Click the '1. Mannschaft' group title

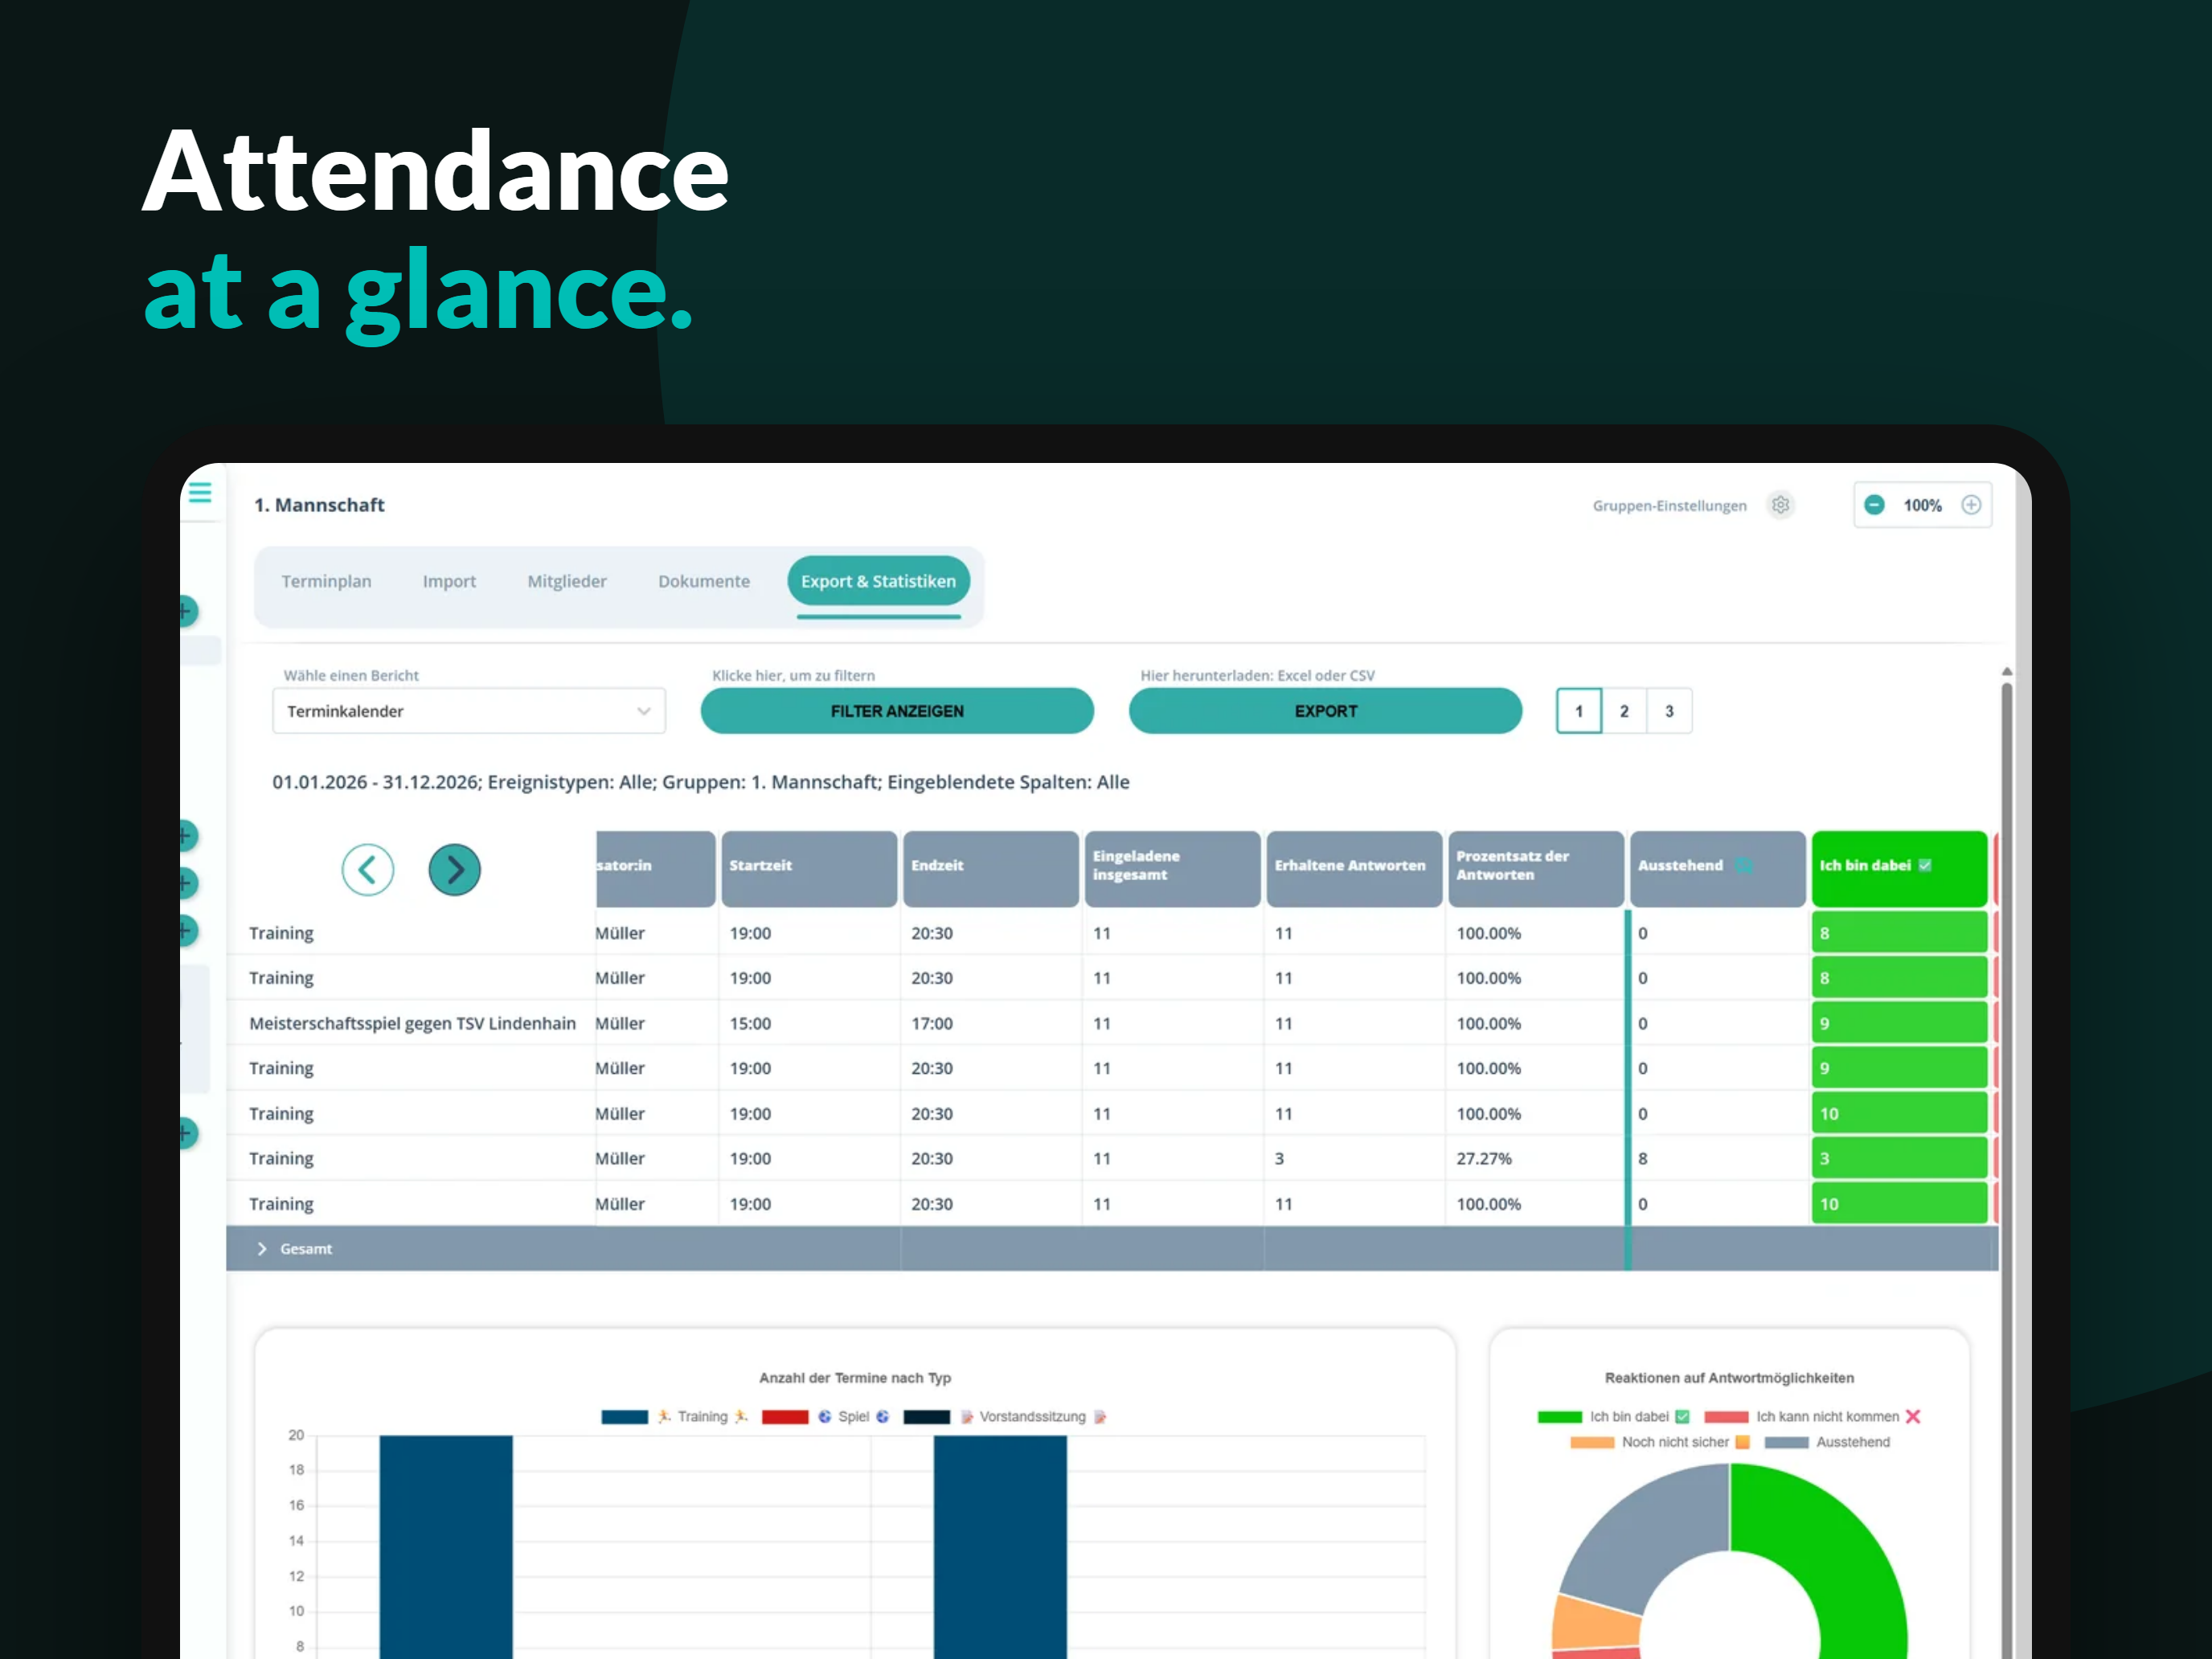[x=319, y=505]
